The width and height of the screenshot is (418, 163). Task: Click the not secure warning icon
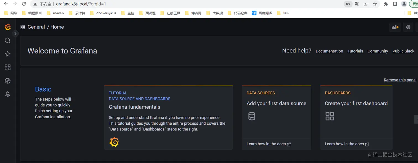pos(35,4)
